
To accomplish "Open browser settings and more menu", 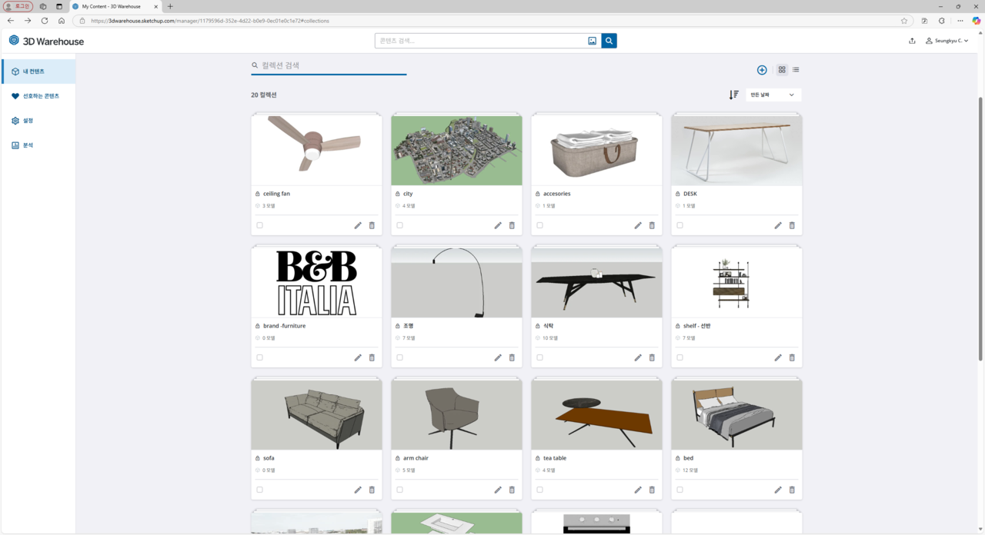I will pyautogui.click(x=960, y=21).
